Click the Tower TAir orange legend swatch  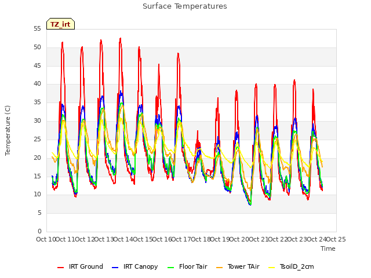pyautogui.click(x=219, y=267)
